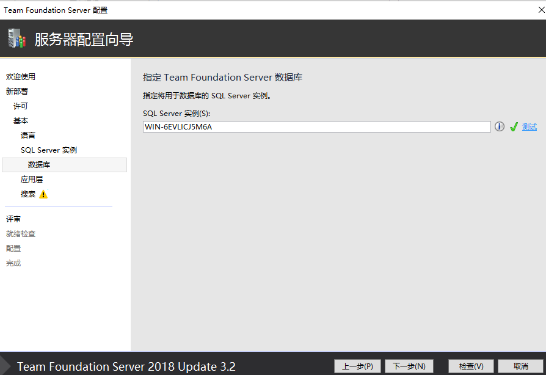Select 新部署 in the navigation tree

coord(16,91)
